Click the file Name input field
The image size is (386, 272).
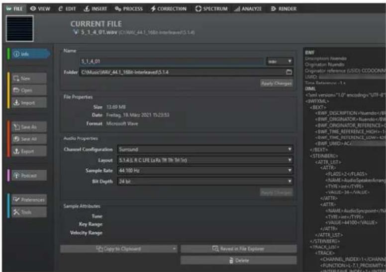pyautogui.click(x=172, y=62)
